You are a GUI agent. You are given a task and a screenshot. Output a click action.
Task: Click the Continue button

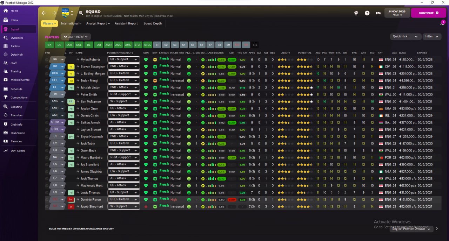click(429, 13)
